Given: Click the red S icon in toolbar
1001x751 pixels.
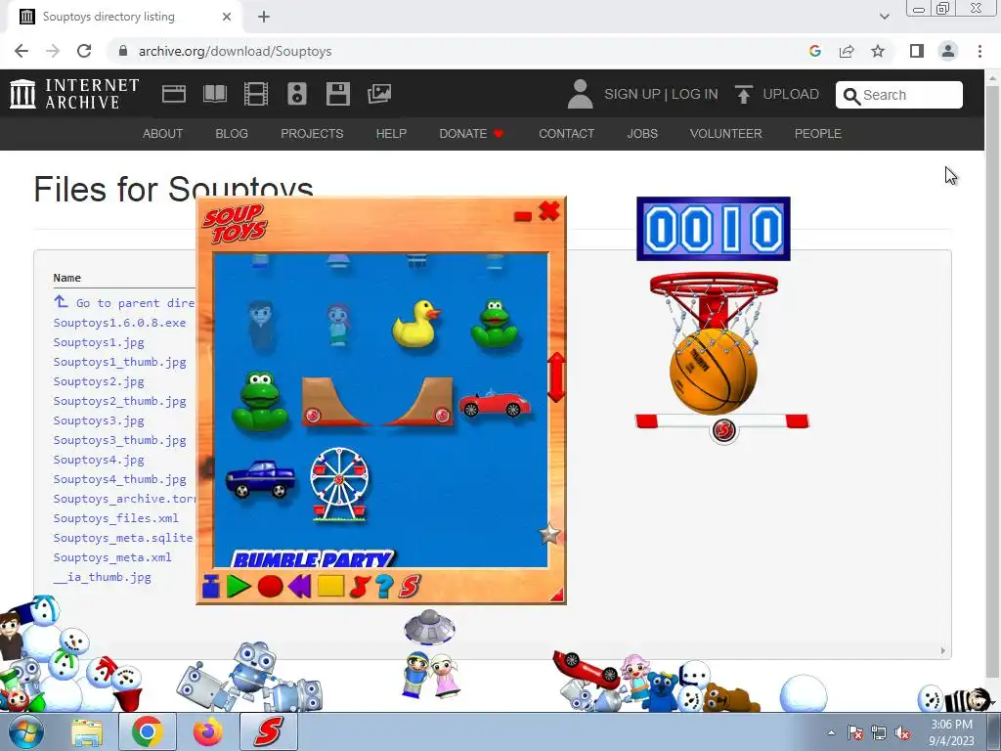Looking at the screenshot, I should point(410,587).
